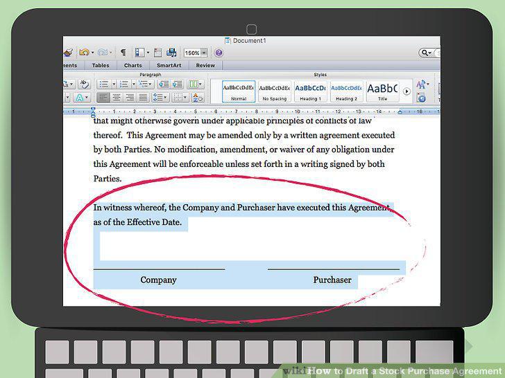This screenshot has width=505, height=378.
Task: Click the Sort/Shading text icon
Action: tap(198, 98)
